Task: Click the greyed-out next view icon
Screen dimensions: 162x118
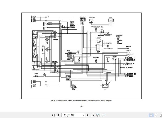Action: [103, 115]
